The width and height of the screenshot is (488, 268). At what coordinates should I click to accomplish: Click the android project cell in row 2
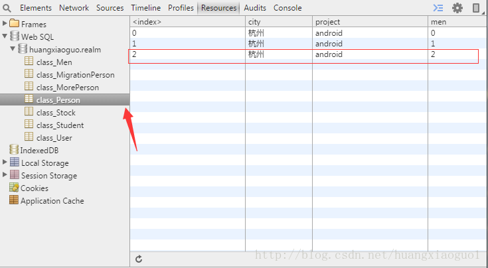pyautogui.click(x=370, y=54)
